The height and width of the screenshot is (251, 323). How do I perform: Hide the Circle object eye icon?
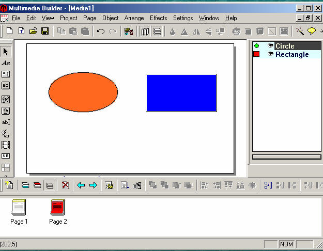[270, 45]
